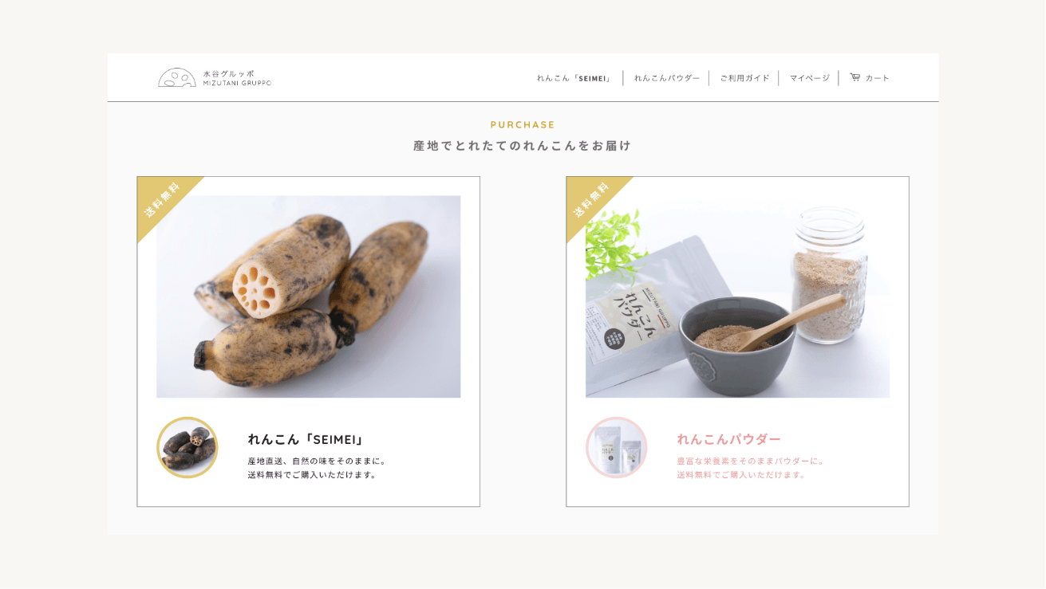The height and width of the screenshot is (589, 1046).
Task: Open the shopping cart icon
Action: (x=855, y=77)
